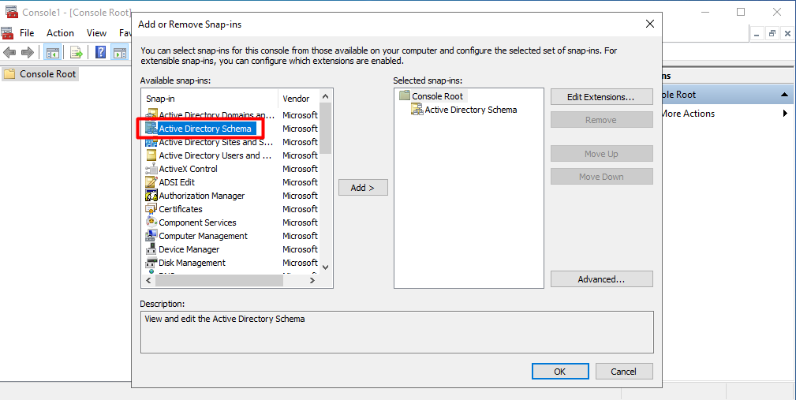The image size is (796, 400).
Task: Click the Move Up button
Action: click(x=602, y=154)
